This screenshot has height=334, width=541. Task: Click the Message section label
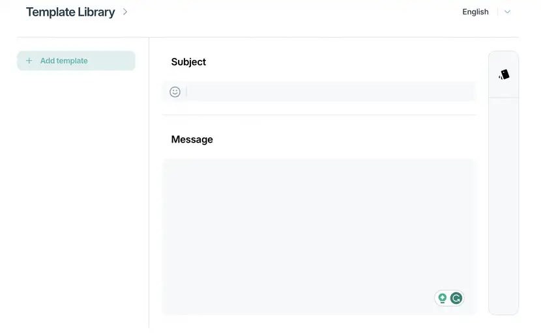coord(192,139)
